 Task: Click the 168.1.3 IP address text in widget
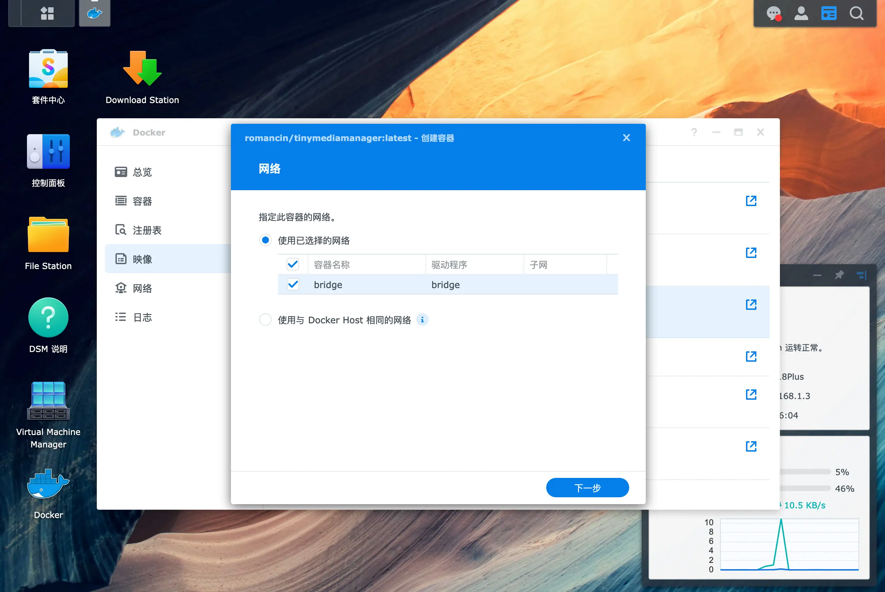click(794, 396)
